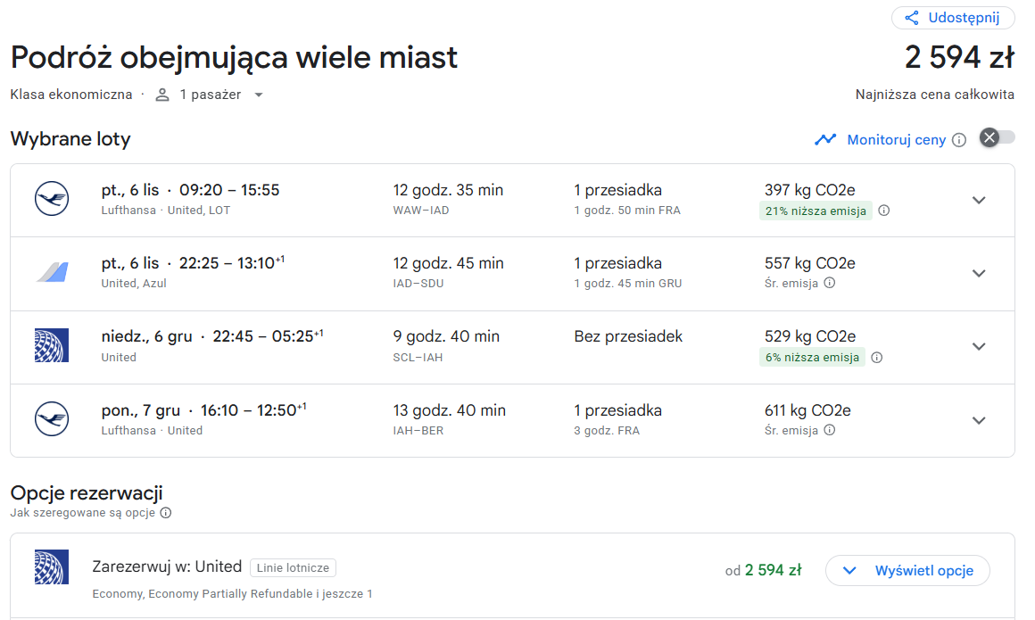
Task: Click the info icon next to Jak szeregowane są opcje
Action: point(166,513)
